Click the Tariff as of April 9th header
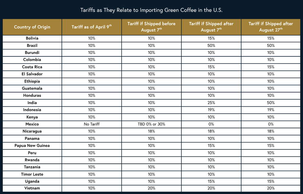Viewport: 303px width, 194px height. 91,27
